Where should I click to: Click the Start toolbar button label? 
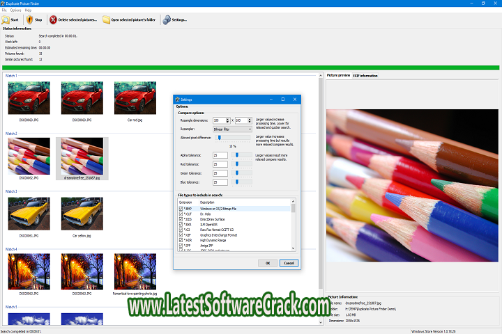[15, 19]
